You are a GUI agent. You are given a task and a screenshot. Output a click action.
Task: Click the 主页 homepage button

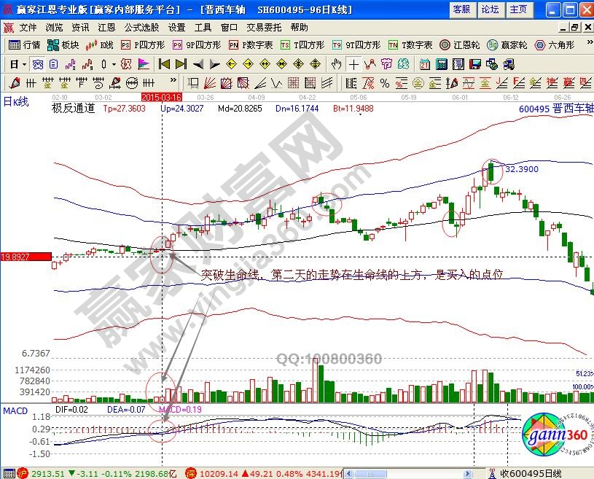[518, 9]
